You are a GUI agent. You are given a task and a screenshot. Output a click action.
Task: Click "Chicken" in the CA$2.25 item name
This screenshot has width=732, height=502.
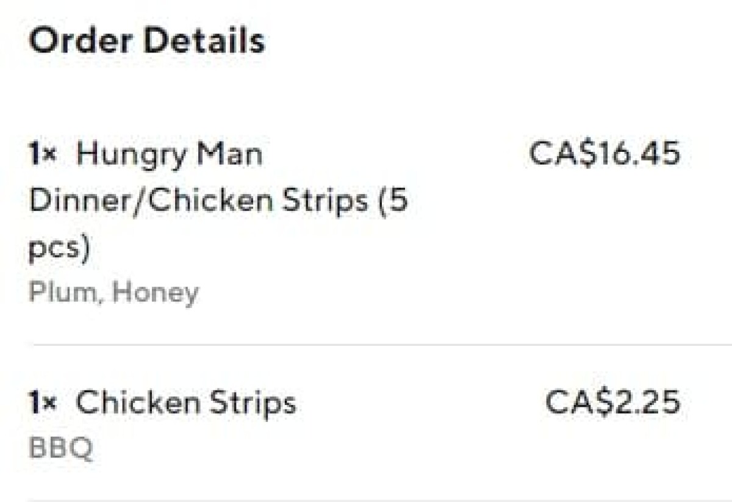click(x=137, y=403)
